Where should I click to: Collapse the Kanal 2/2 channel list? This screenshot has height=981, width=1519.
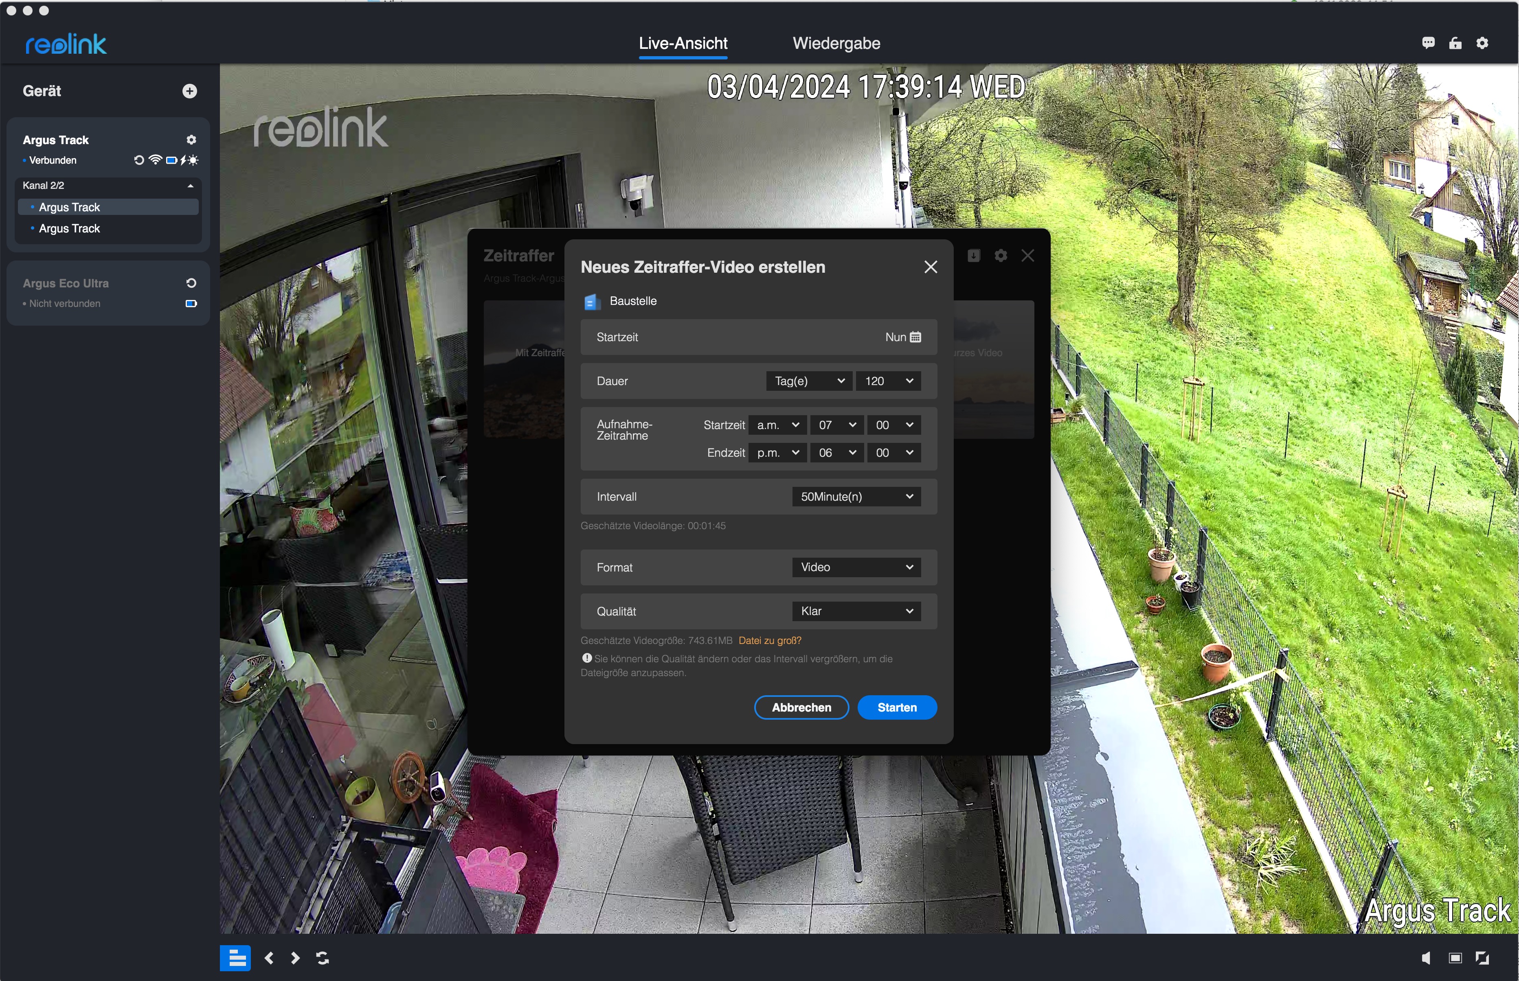(190, 185)
